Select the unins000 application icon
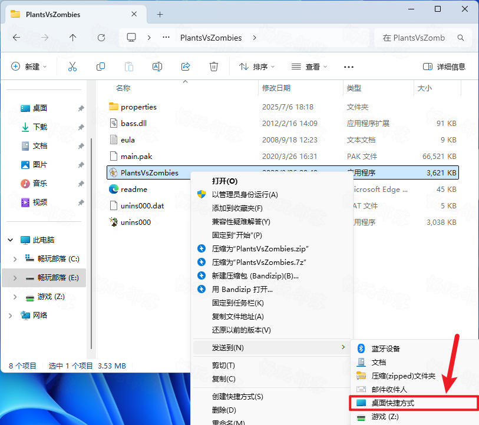The width and height of the screenshot is (479, 425). (113, 223)
